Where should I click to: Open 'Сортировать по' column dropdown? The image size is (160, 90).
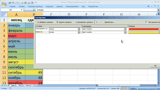tap(79, 29)
